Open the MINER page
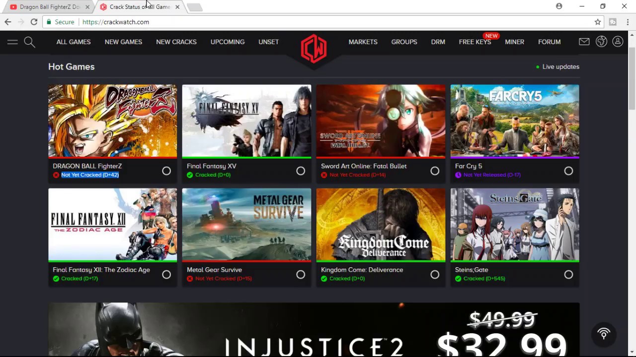Image resolution: width=636 pixels, height=357 pixels. (514, 42)
